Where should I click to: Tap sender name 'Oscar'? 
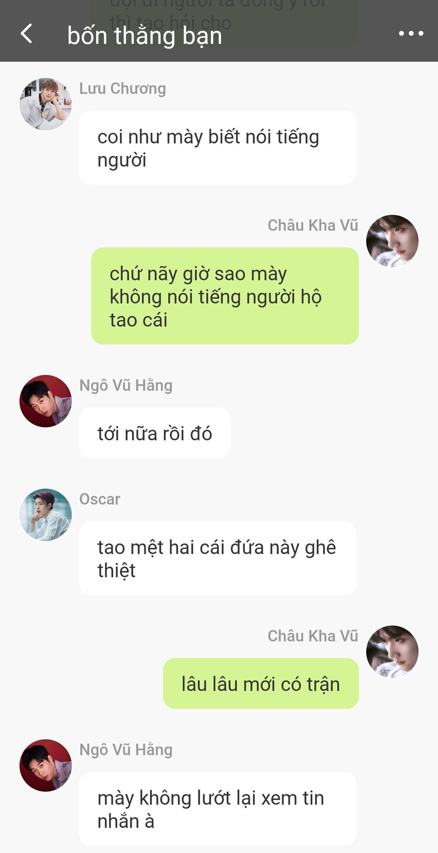tap(100, 499)
